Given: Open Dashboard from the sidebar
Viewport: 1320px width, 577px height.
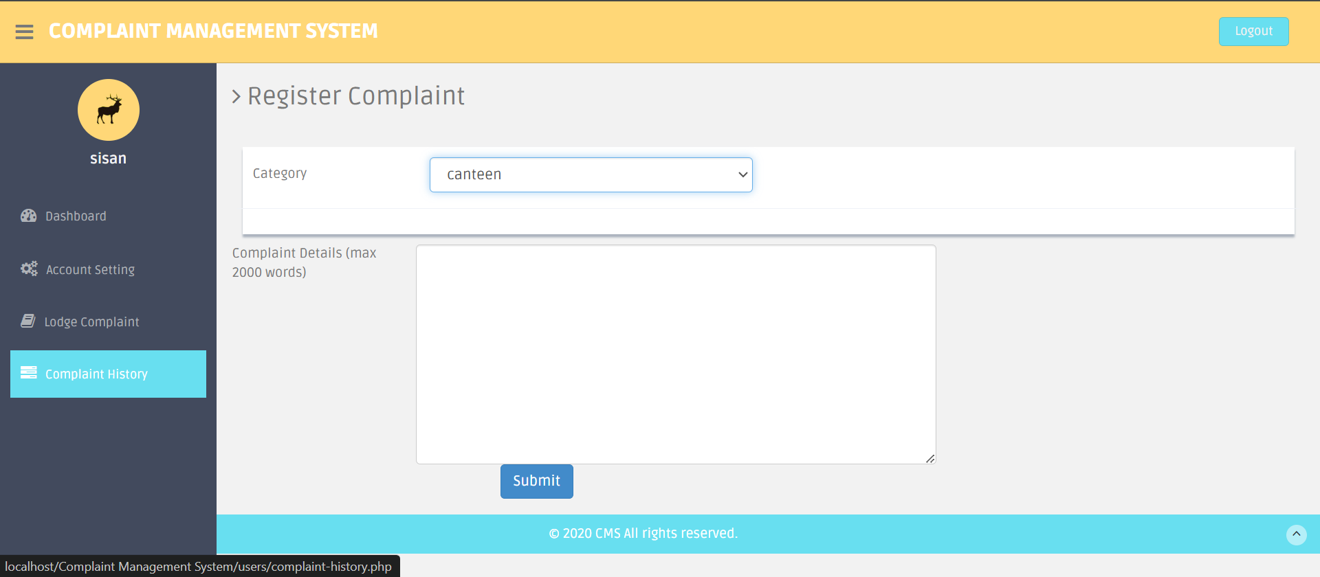Looking at the screenshot, I should pos(76,216).
